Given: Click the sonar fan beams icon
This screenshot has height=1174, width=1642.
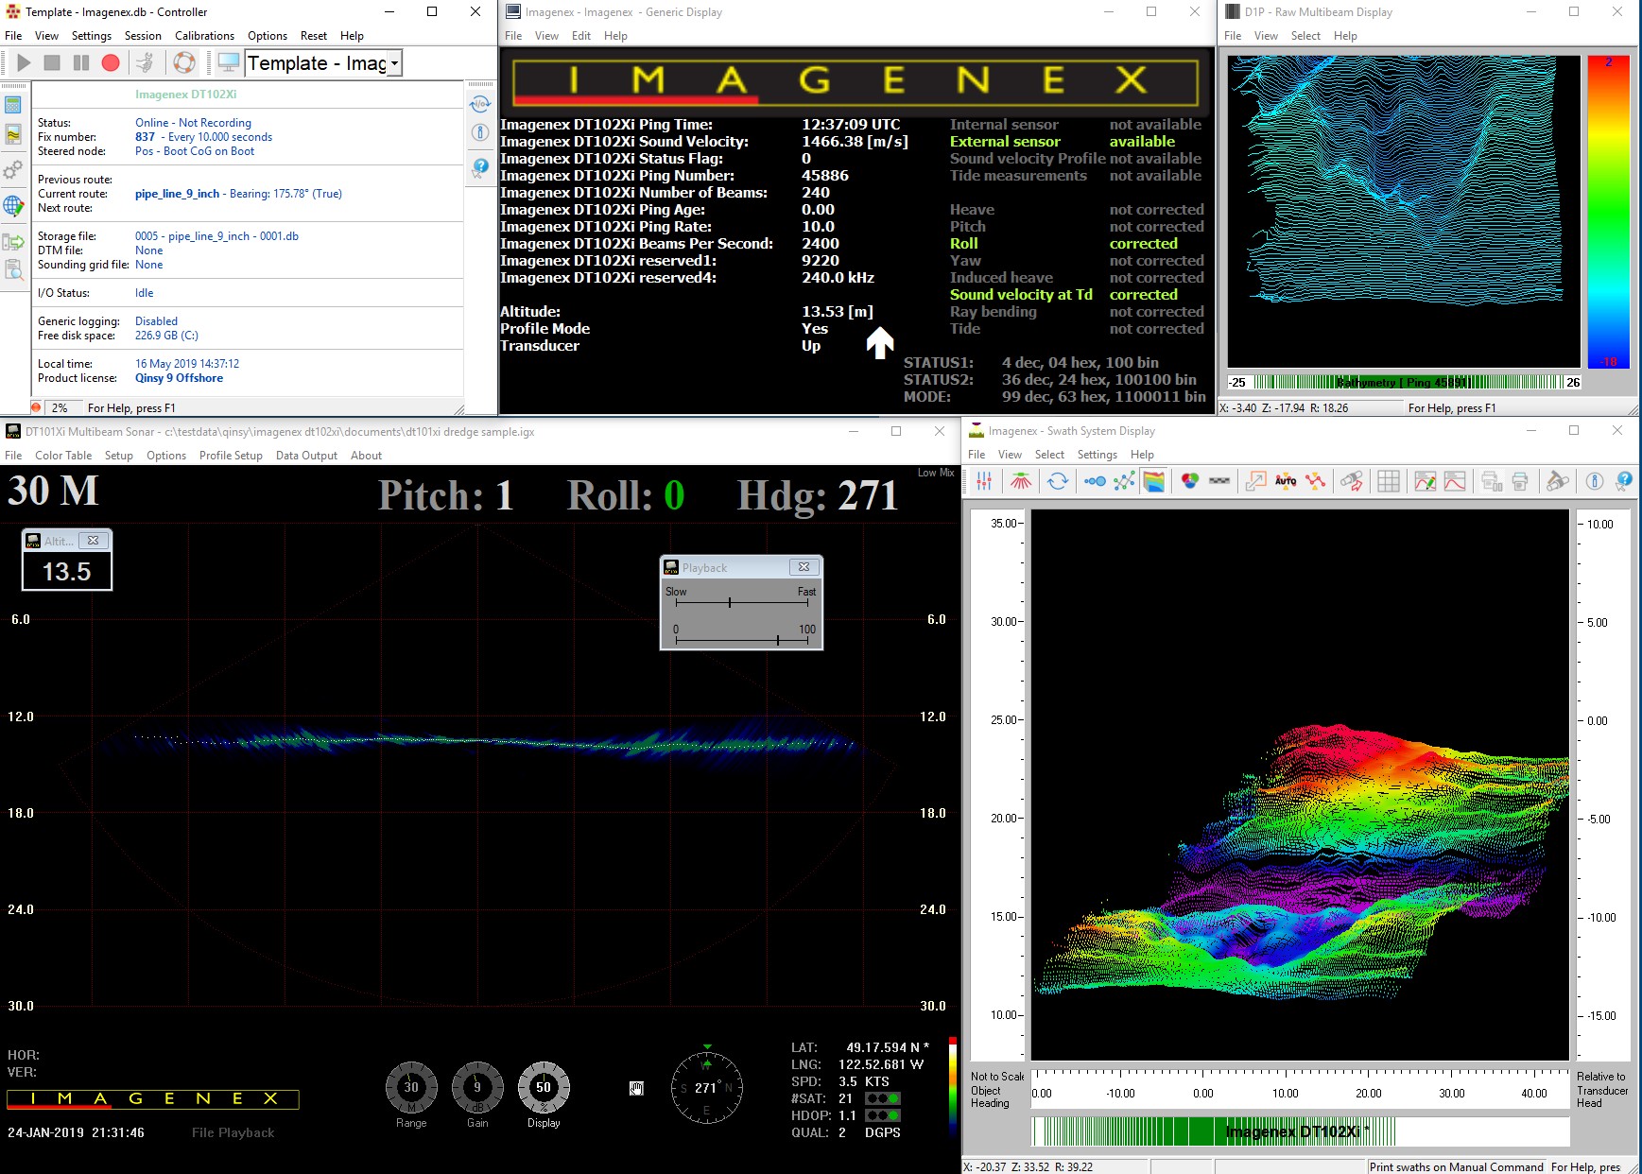Looking at the screenshot, I should tap(1021, 481).
